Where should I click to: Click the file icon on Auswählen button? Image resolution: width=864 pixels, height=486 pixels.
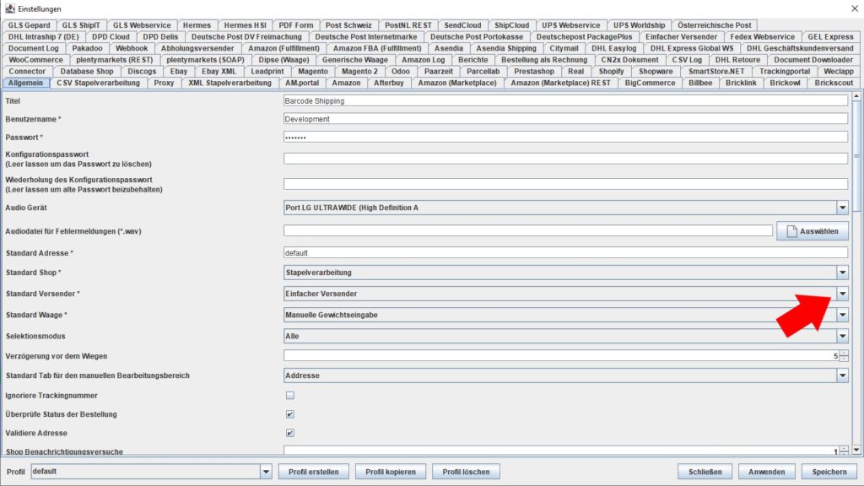[791, 231]
